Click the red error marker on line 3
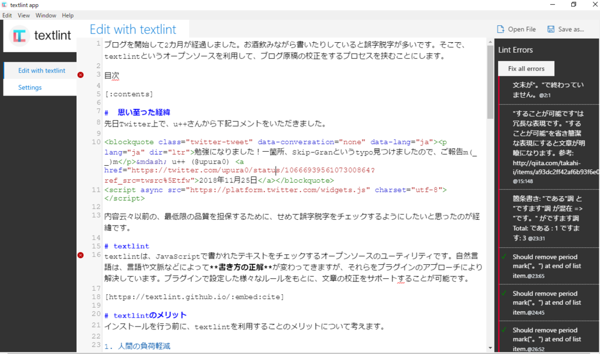This screenshot has width=600, height=354. point(80,74)
